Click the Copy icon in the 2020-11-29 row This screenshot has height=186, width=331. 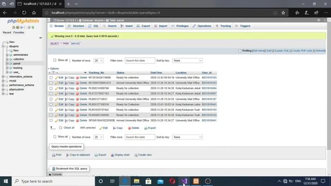point(66,99)
